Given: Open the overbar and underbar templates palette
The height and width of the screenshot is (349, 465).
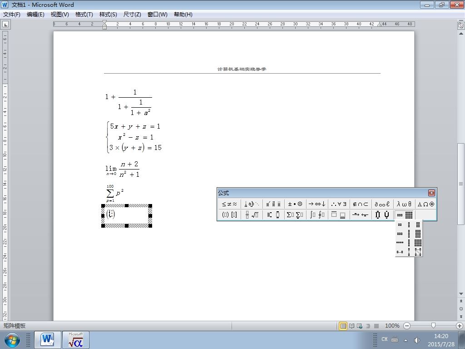Looking at the screenshot, I should coord(339,215).
